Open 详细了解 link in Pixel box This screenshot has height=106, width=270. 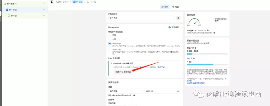161,67
